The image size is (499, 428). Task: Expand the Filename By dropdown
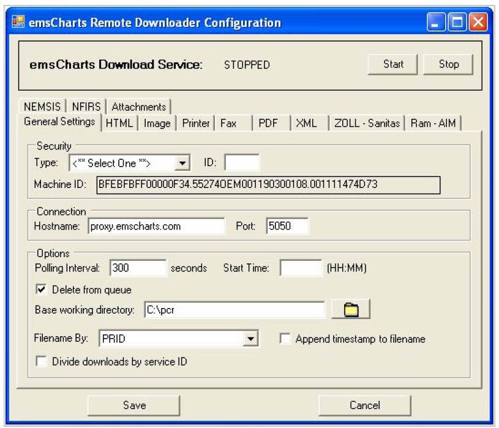(250, 339)
